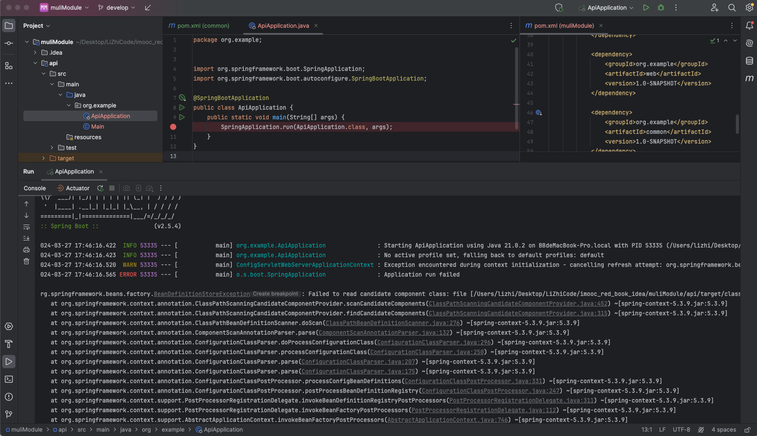Open the develop branch dropdown
This screenshot has width=757, height=436.
click(116, 7)
